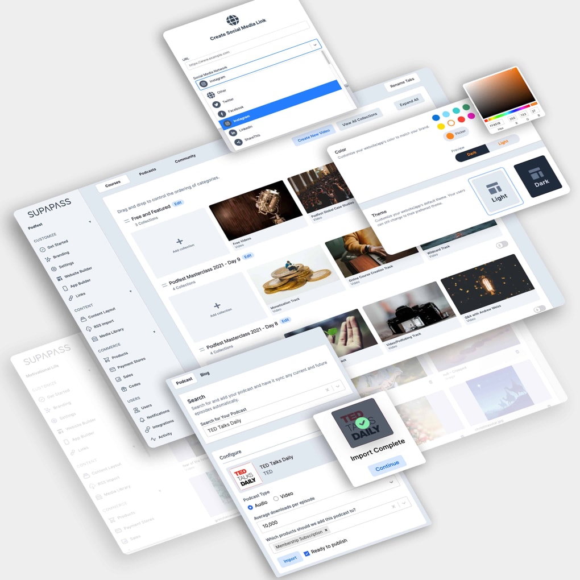
Task: Choose the Facebook icon in network list
Action: pos(222,114)
